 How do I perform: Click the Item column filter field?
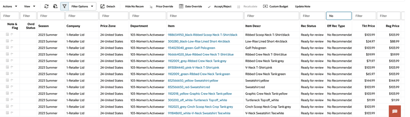coord(205,16)
